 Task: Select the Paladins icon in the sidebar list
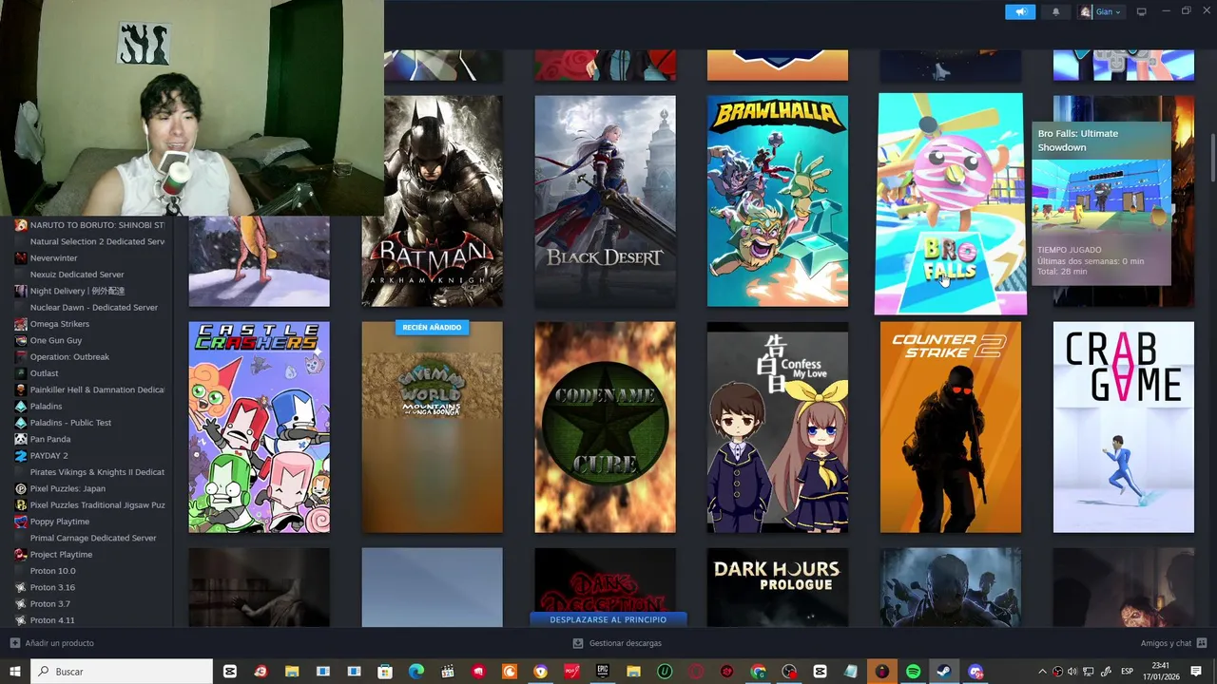point(21,407)
